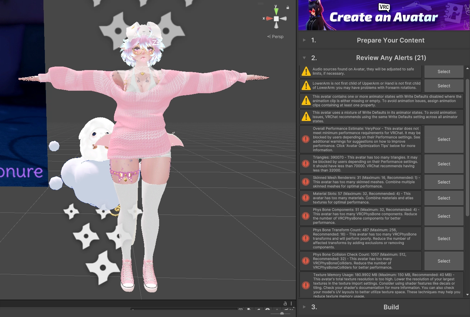470x317 pixels.
Task: Open the bottom panel three-dot menu
Action: [x=291, y=303]
